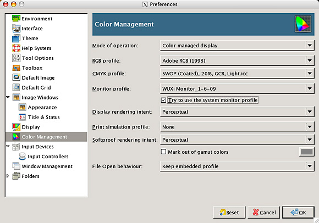This screenshot has height=223, width=319.
Task: Open the Environment preferences icon
Action: coord(16,19)
